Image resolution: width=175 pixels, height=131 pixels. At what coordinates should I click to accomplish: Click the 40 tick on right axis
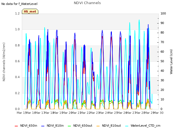tap(162, 71)
